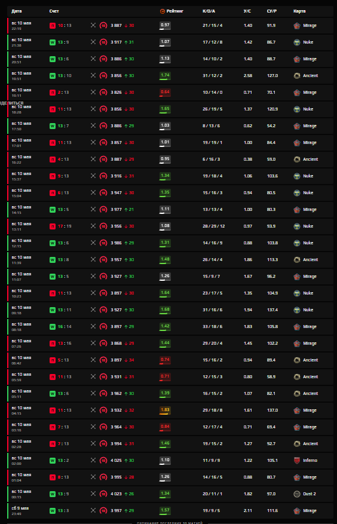This screenshot has width=337, height=524.
Task: Click the Elo value 3 986
Action: (x=117, y=243)
